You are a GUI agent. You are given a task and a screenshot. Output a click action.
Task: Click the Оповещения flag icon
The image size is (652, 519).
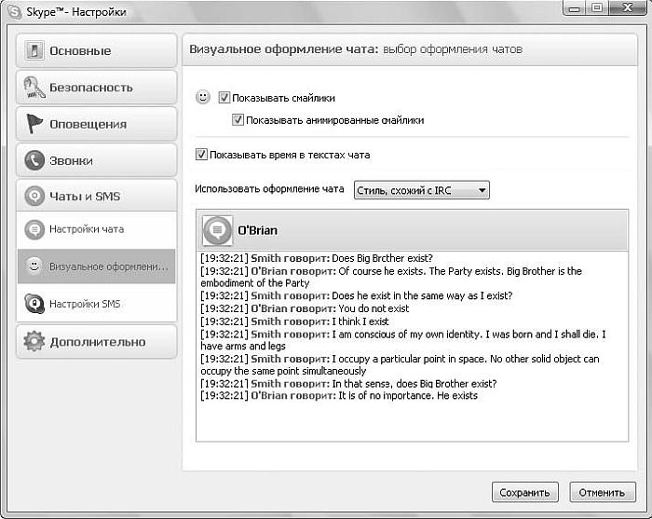[34, 124]
